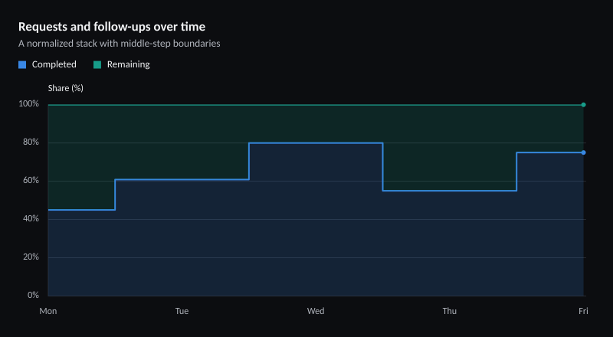Click the blue Completed legend swatch
The width and height of the screenshot is (613, 337).
tap(22, 64)
